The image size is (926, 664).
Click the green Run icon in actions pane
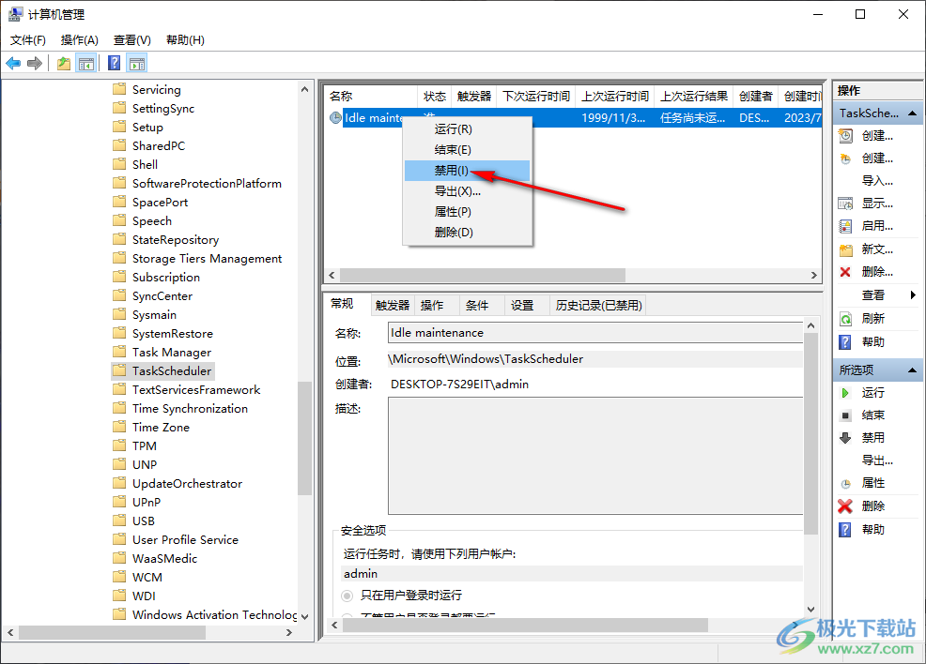point(845,393)
